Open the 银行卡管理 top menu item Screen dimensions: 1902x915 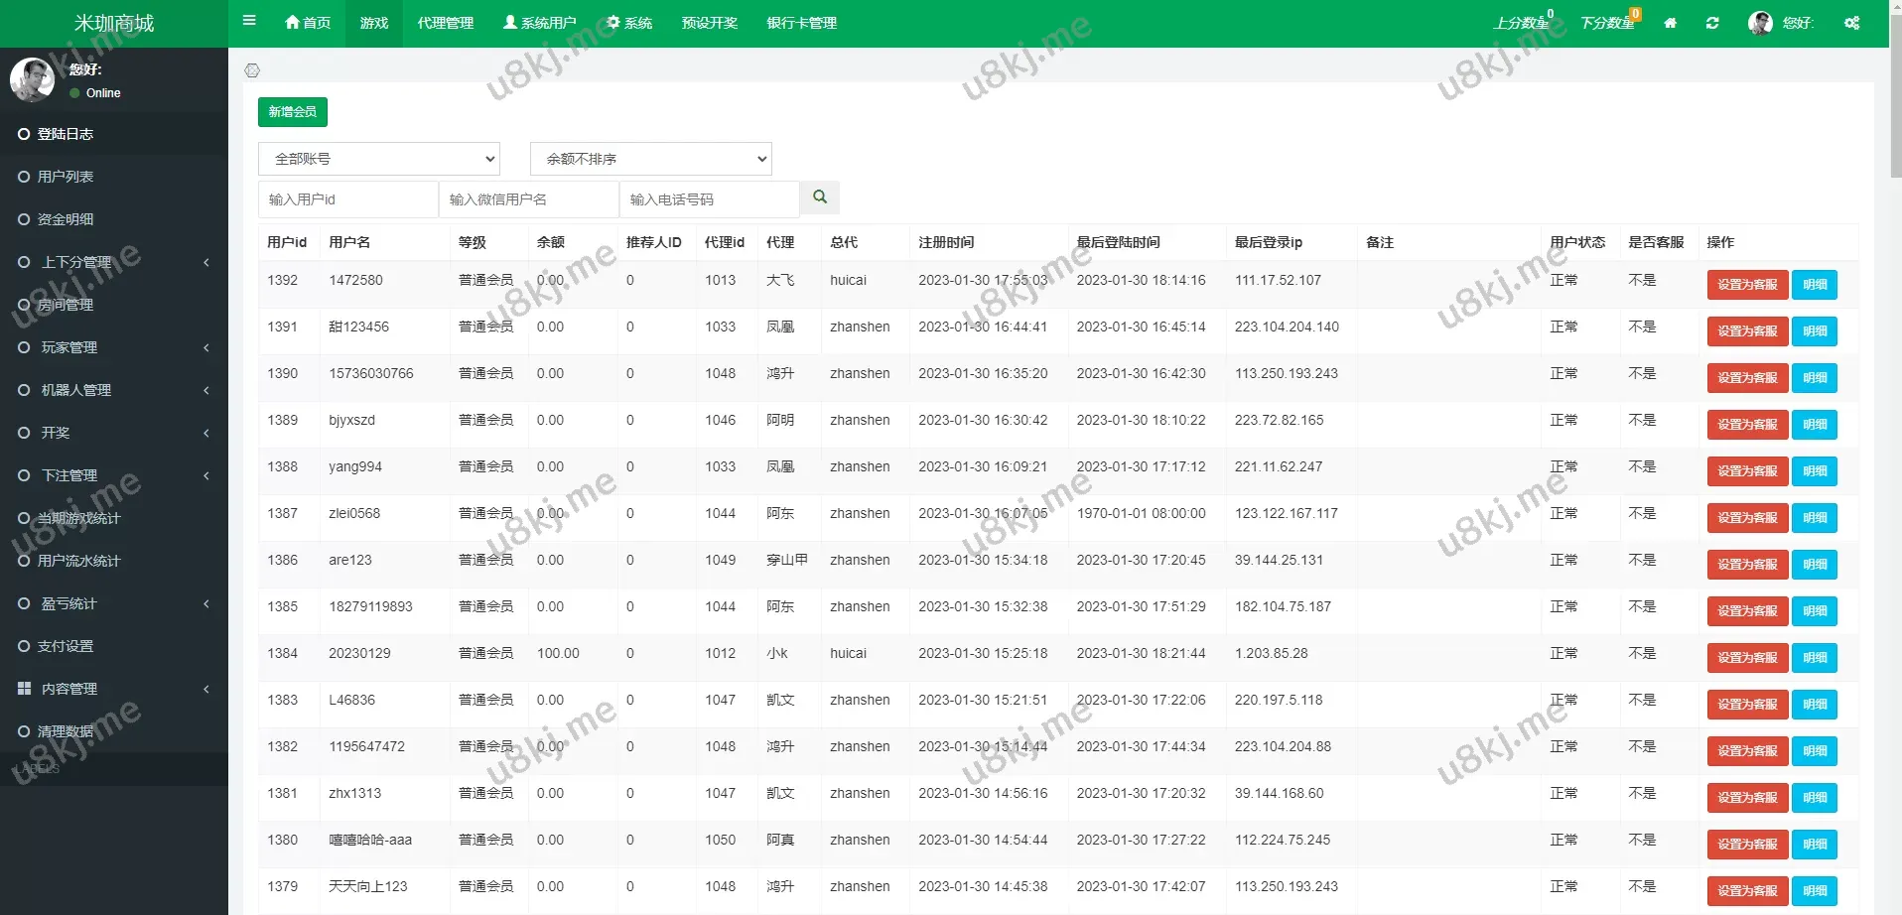pos(801,23)
